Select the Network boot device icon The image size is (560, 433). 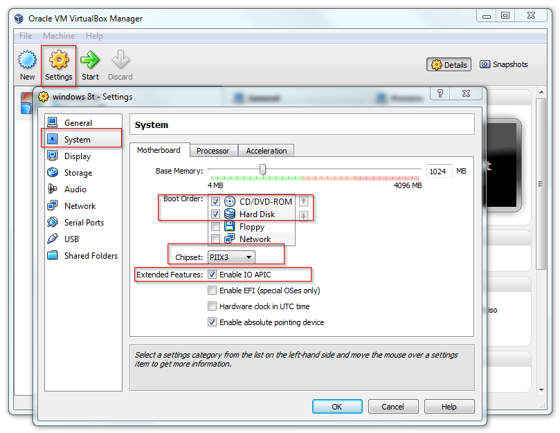(x=230, y=239)
